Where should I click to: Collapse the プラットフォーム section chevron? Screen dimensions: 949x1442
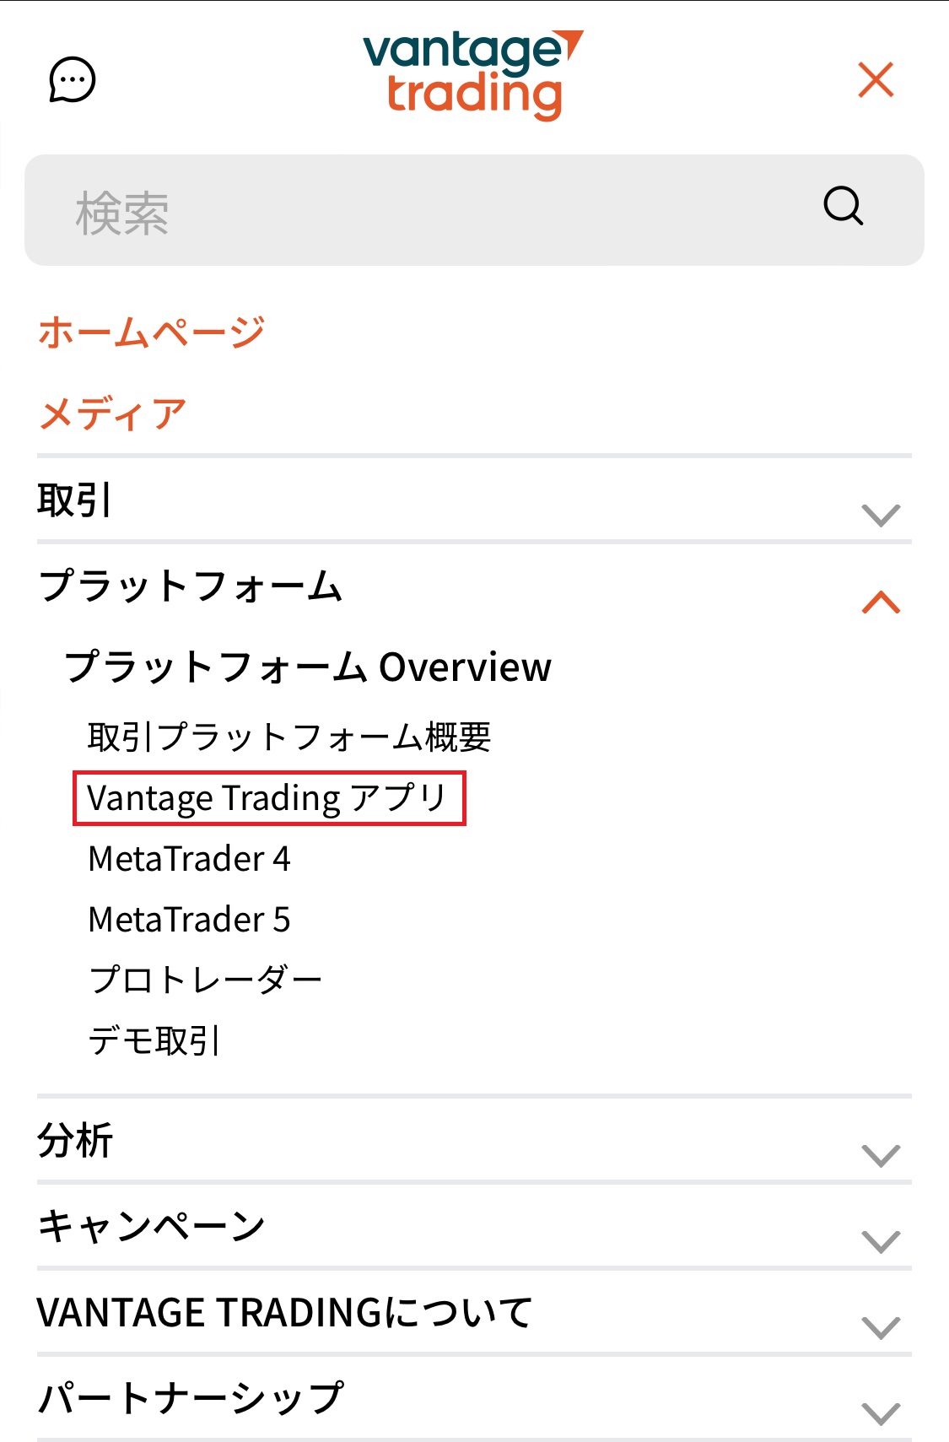click(880, 601)
